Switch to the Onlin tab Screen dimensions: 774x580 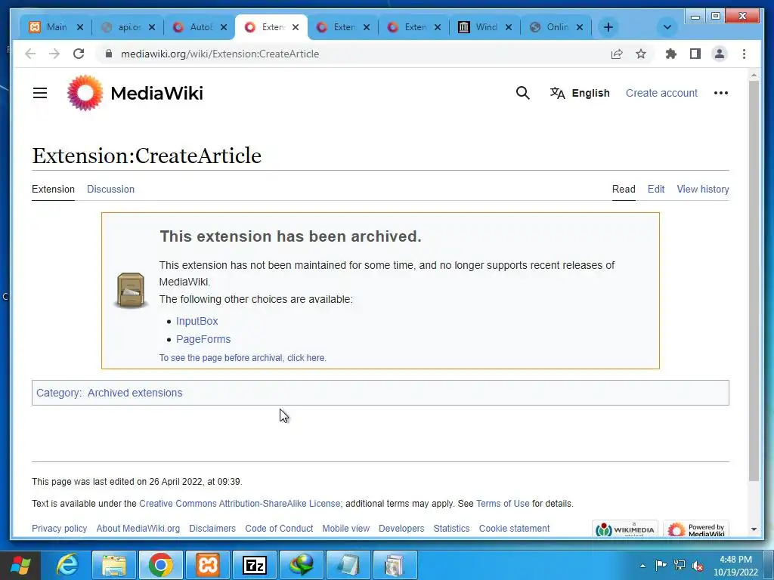pos(556,27)
